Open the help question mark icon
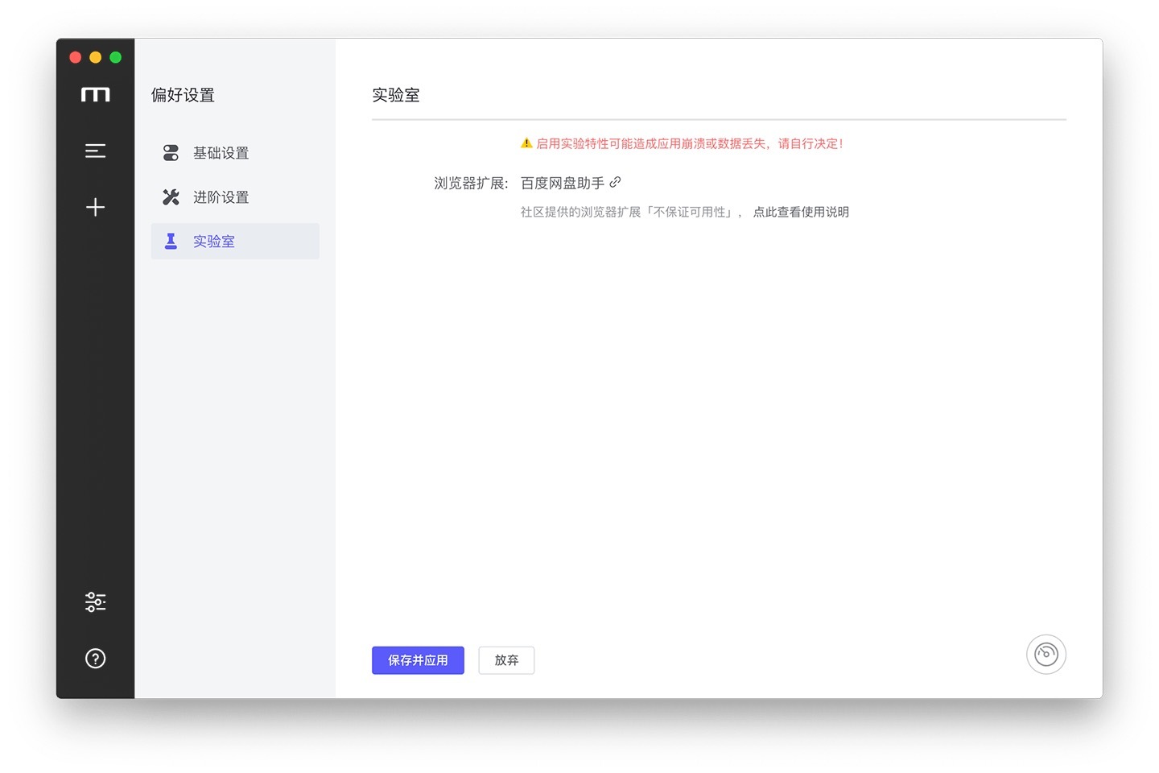 click(95, 659)
